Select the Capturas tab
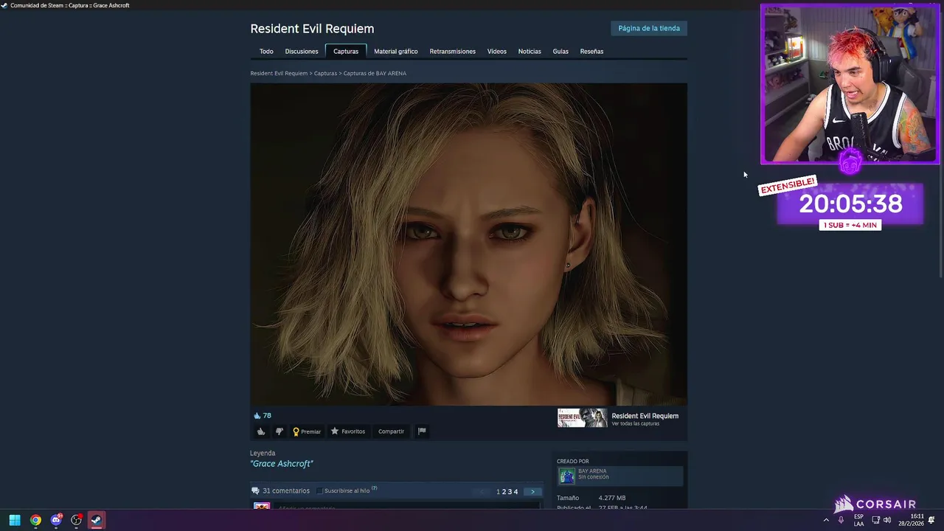Screen dimensions: 944x531 pyautogui.click(x=346, y=52)
